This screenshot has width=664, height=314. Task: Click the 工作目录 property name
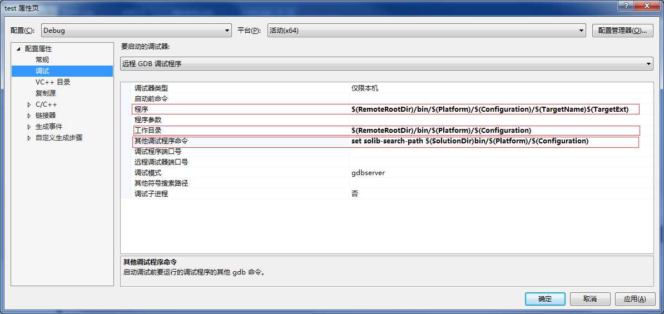[148, 130]
